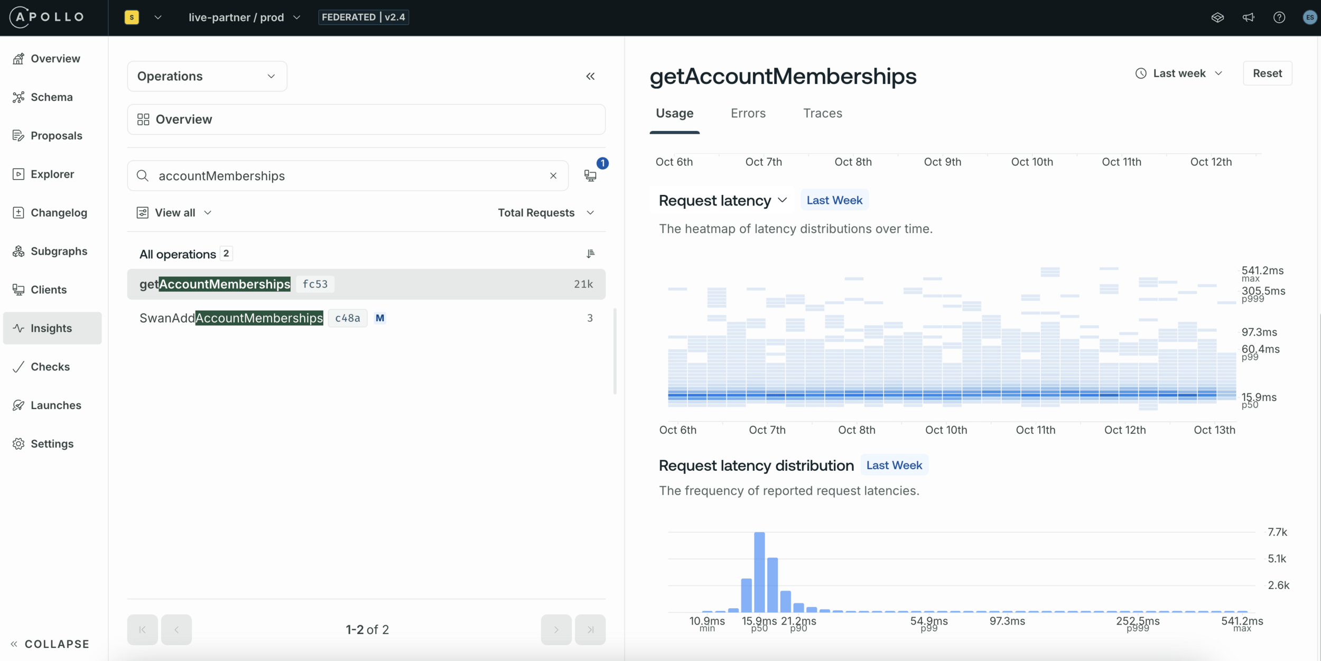Open the Schema page from sidebar

pos(51,97)
